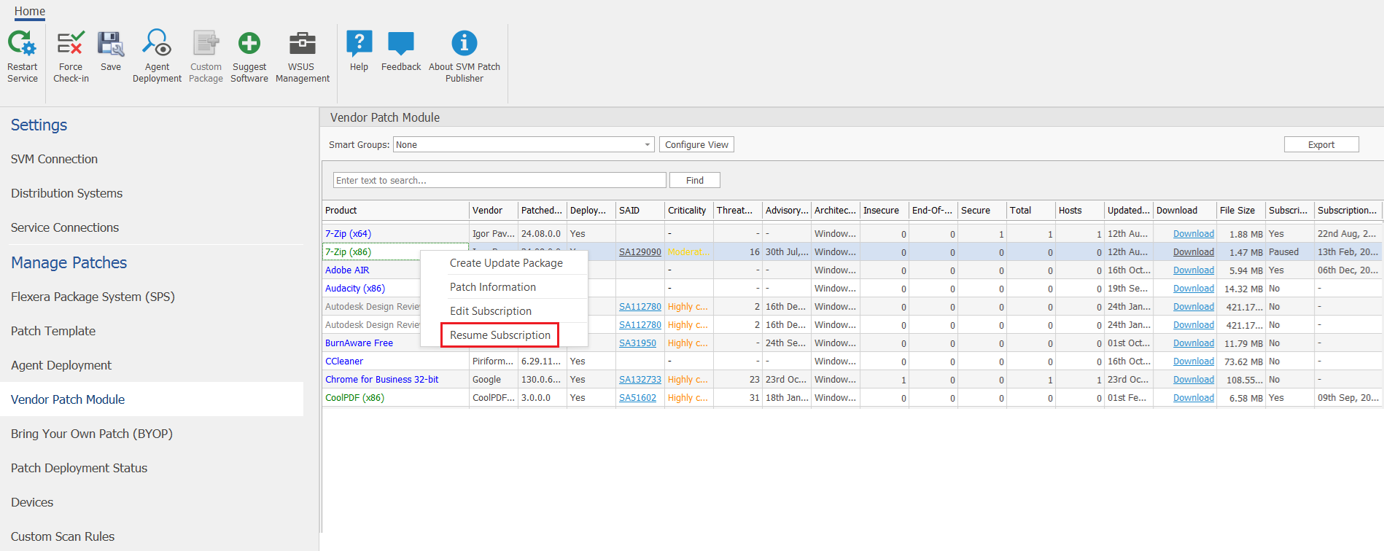Choose Create Update Package menu item
This screenshot has height=551, width=1384.
(x=506, y=263)
